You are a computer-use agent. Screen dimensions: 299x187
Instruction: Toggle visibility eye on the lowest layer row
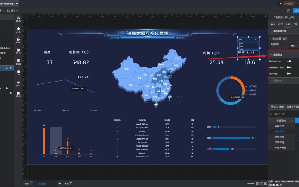coord(11,93)
